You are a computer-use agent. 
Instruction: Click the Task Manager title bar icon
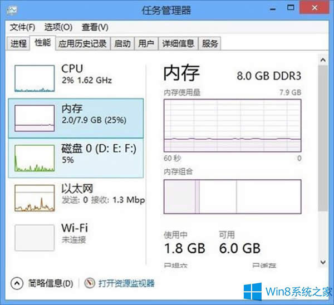click(12, 10)
